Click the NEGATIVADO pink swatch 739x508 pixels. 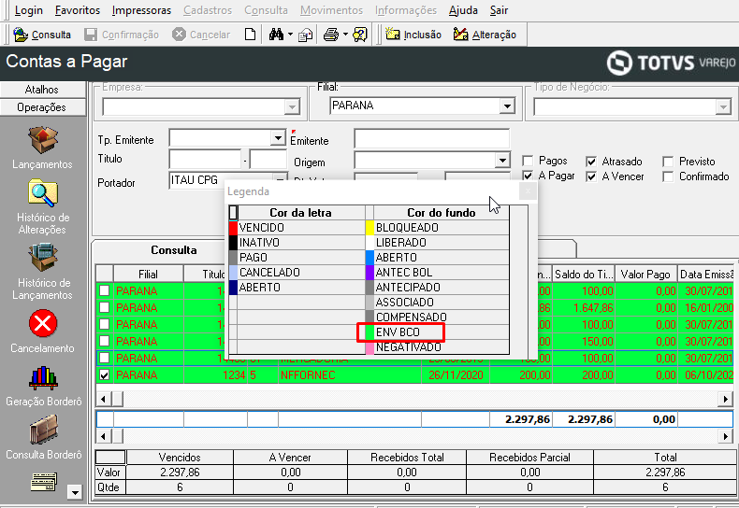[369, 347]
